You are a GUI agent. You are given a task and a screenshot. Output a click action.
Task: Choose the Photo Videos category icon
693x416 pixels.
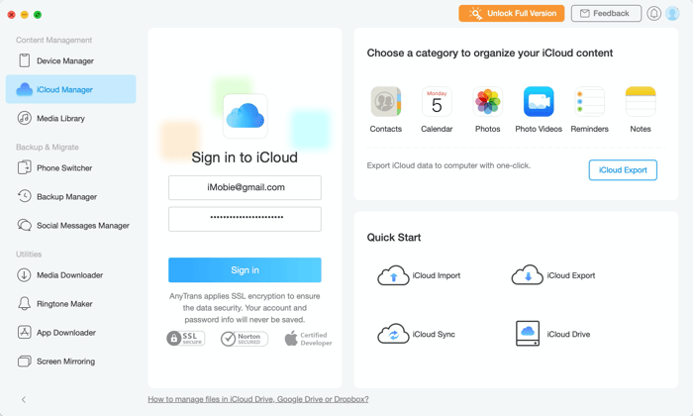coord(539,102)
